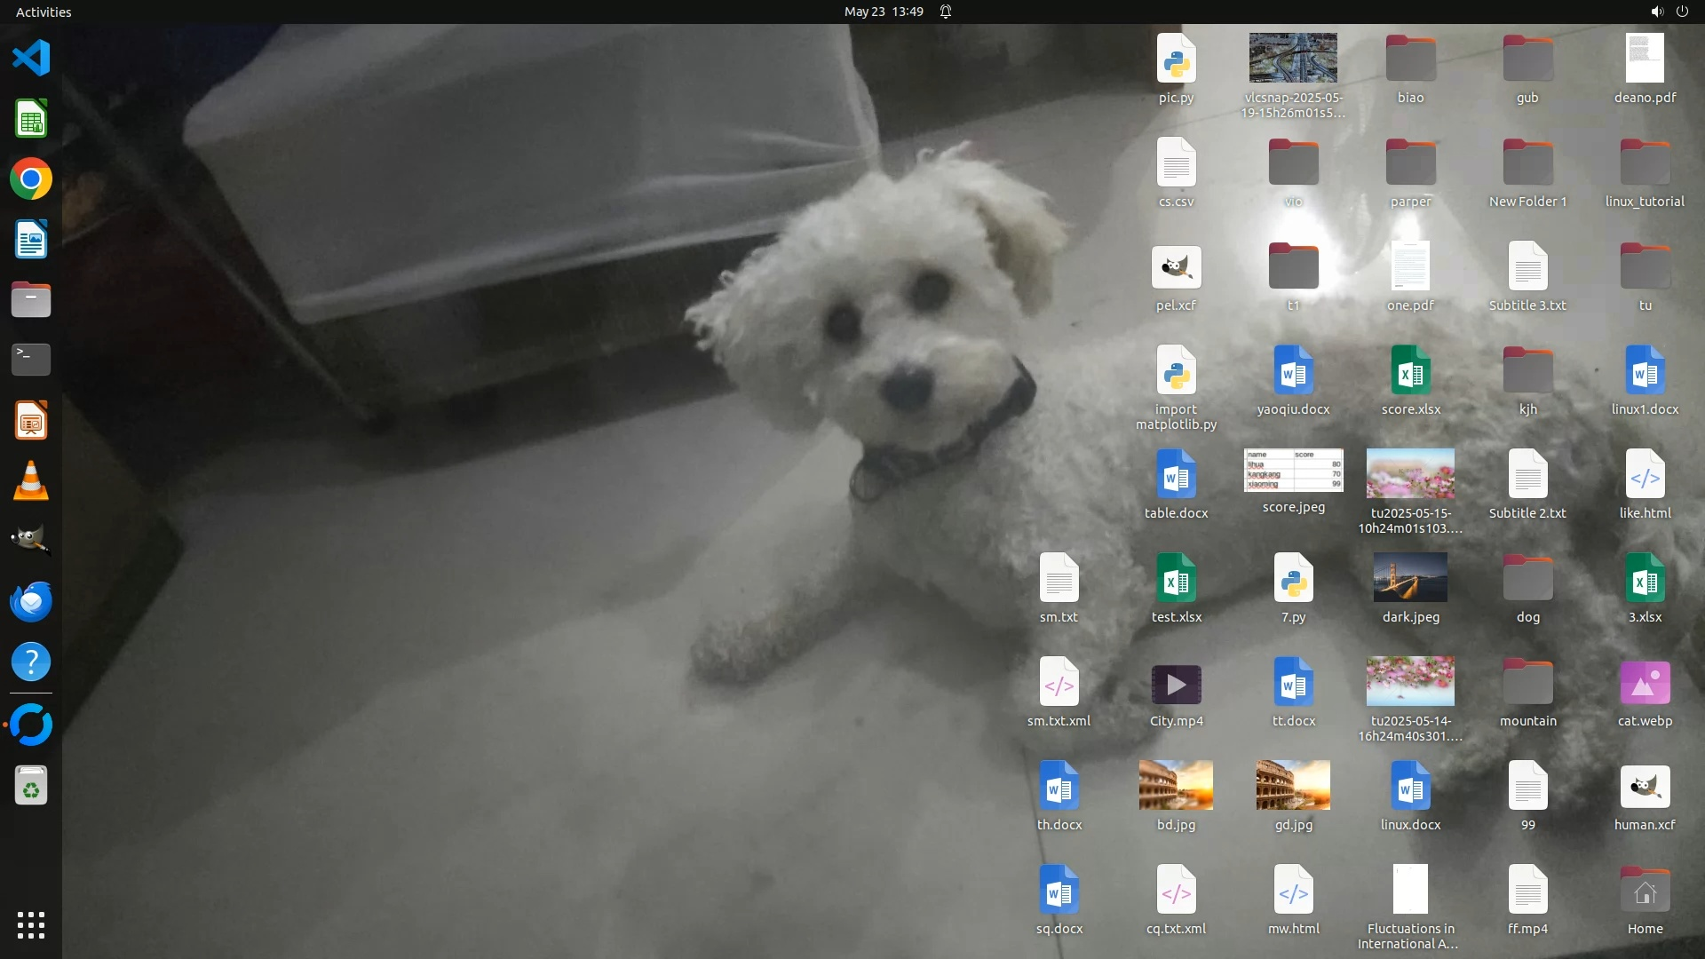Select the Home folder desktop icon
The width and height of the screenshot is (1705, 959).
click(1645, 891)
